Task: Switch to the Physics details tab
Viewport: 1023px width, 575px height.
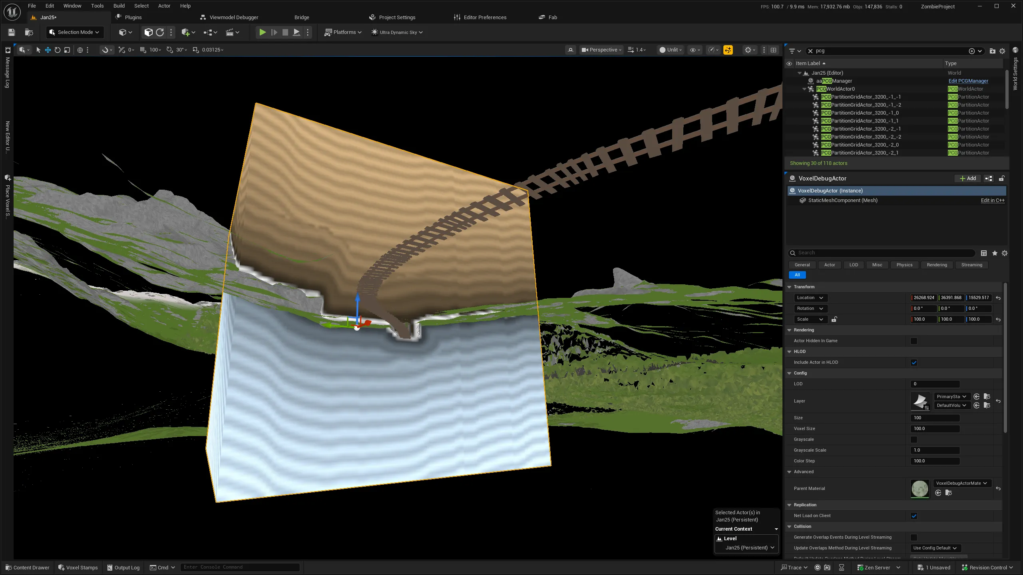Action: pyautogui.click(x=904, y=265)
